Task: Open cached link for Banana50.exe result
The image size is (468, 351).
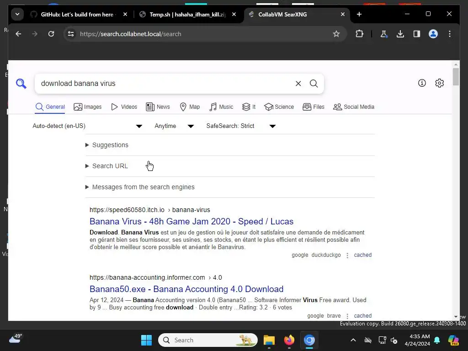Action: 362,316
